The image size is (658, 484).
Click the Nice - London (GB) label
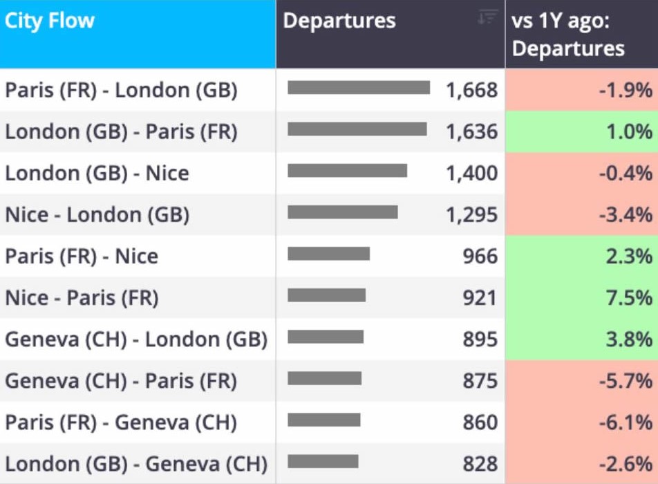[97, 214]
